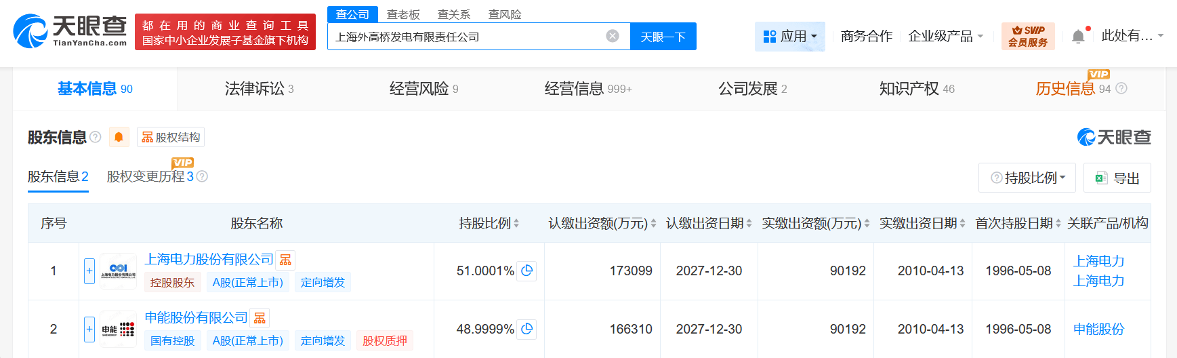Expand the 企业级产品 dropdown
1177x358 pixels.
pyautogui.click(x=945, y=37)
